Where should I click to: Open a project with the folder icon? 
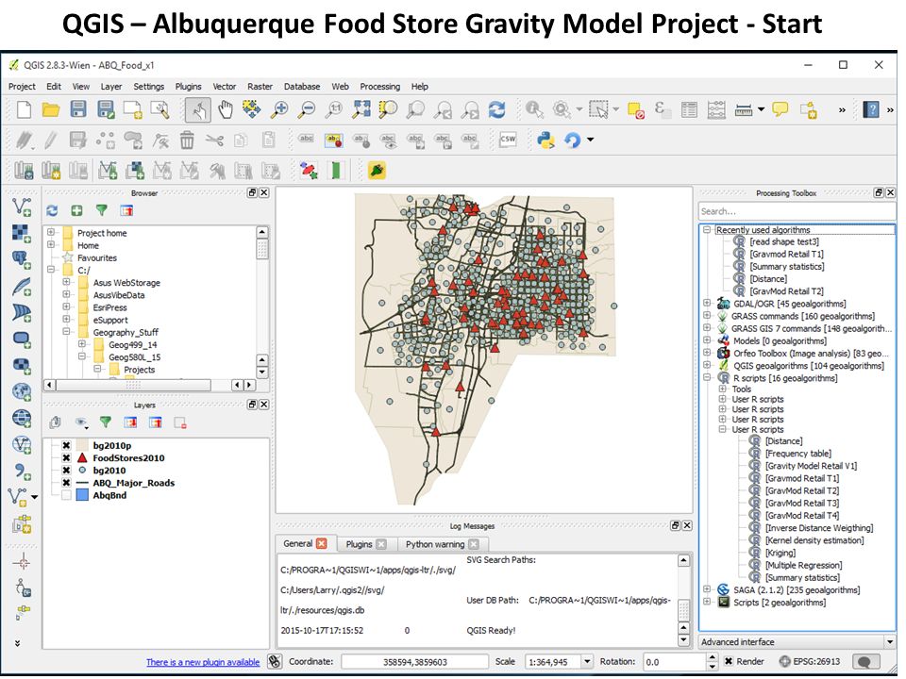[51, 109]
